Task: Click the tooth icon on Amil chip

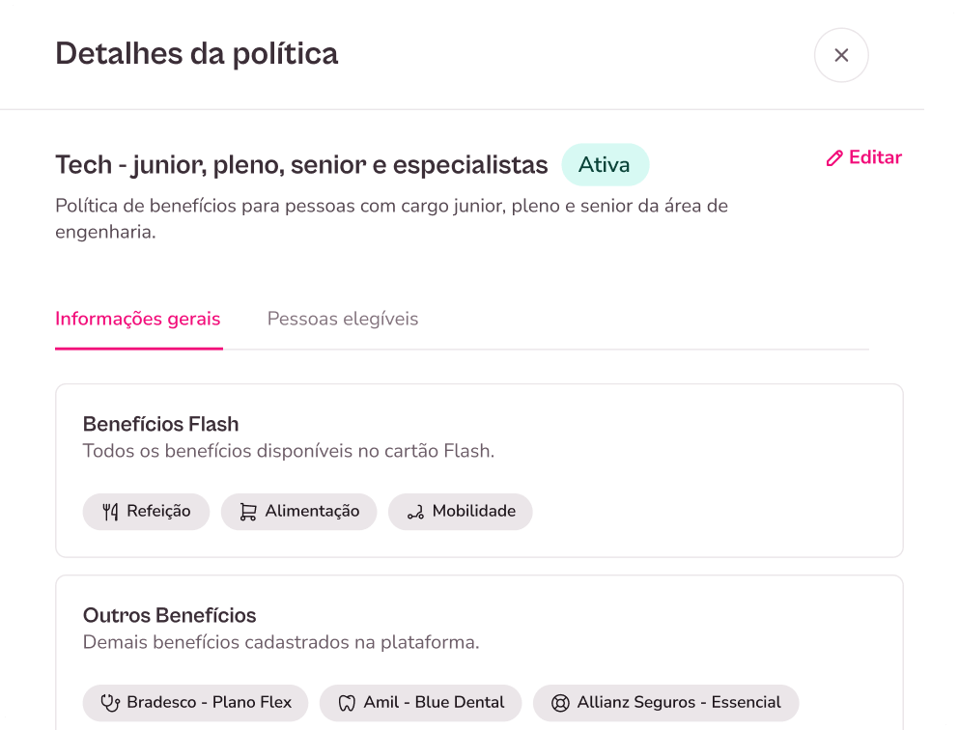Action: coord(347,703)
